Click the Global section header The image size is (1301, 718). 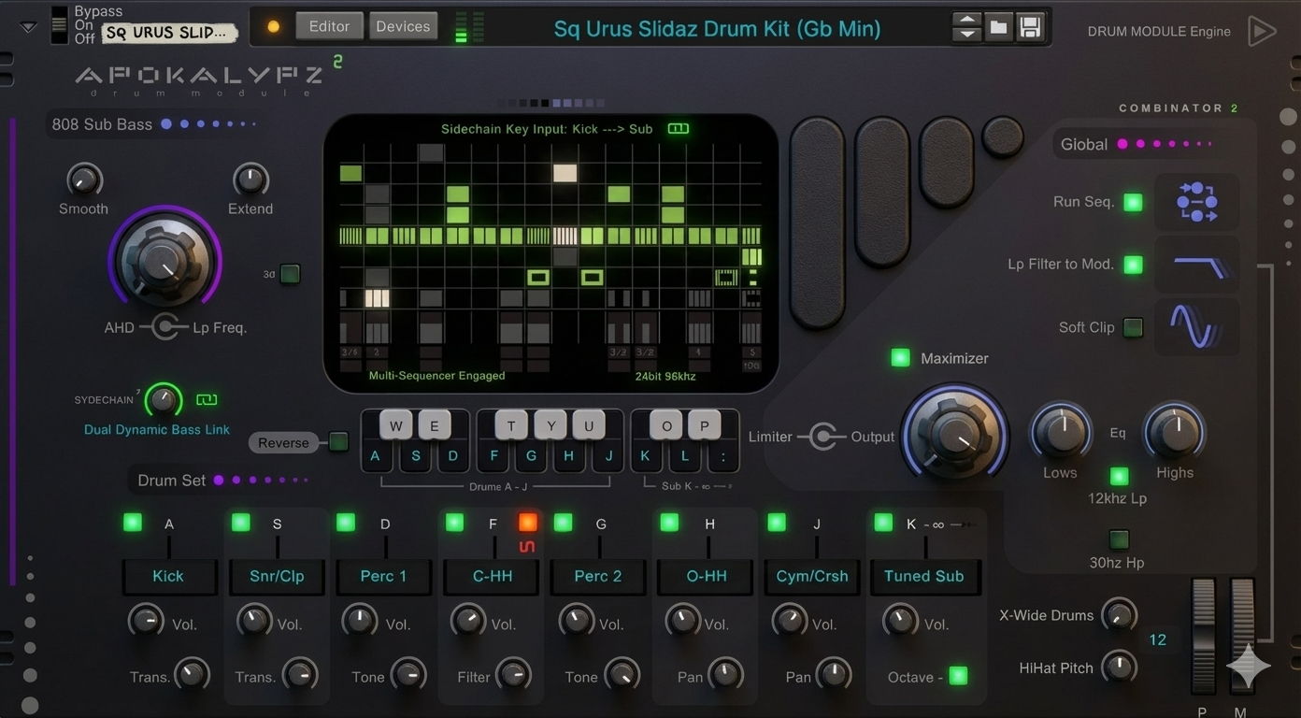[1136, 144]
